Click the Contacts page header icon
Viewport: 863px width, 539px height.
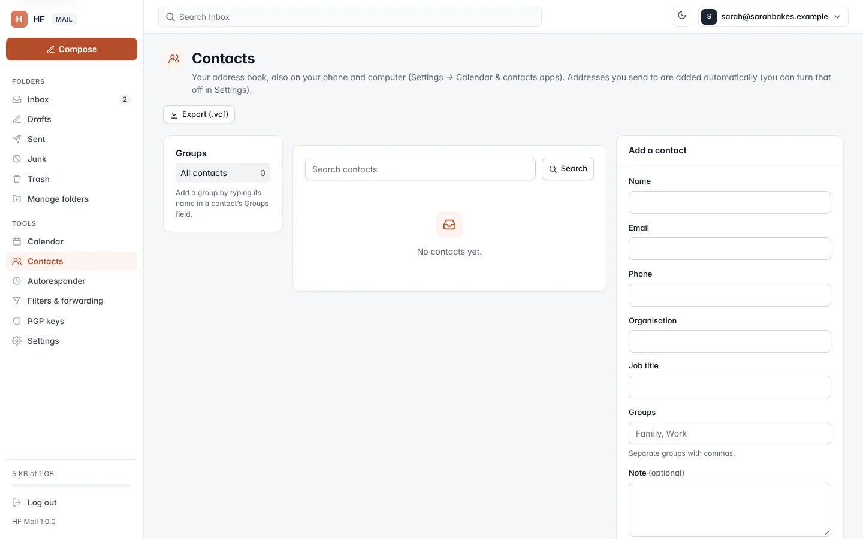pyautogui.click(x=174, y=59)
